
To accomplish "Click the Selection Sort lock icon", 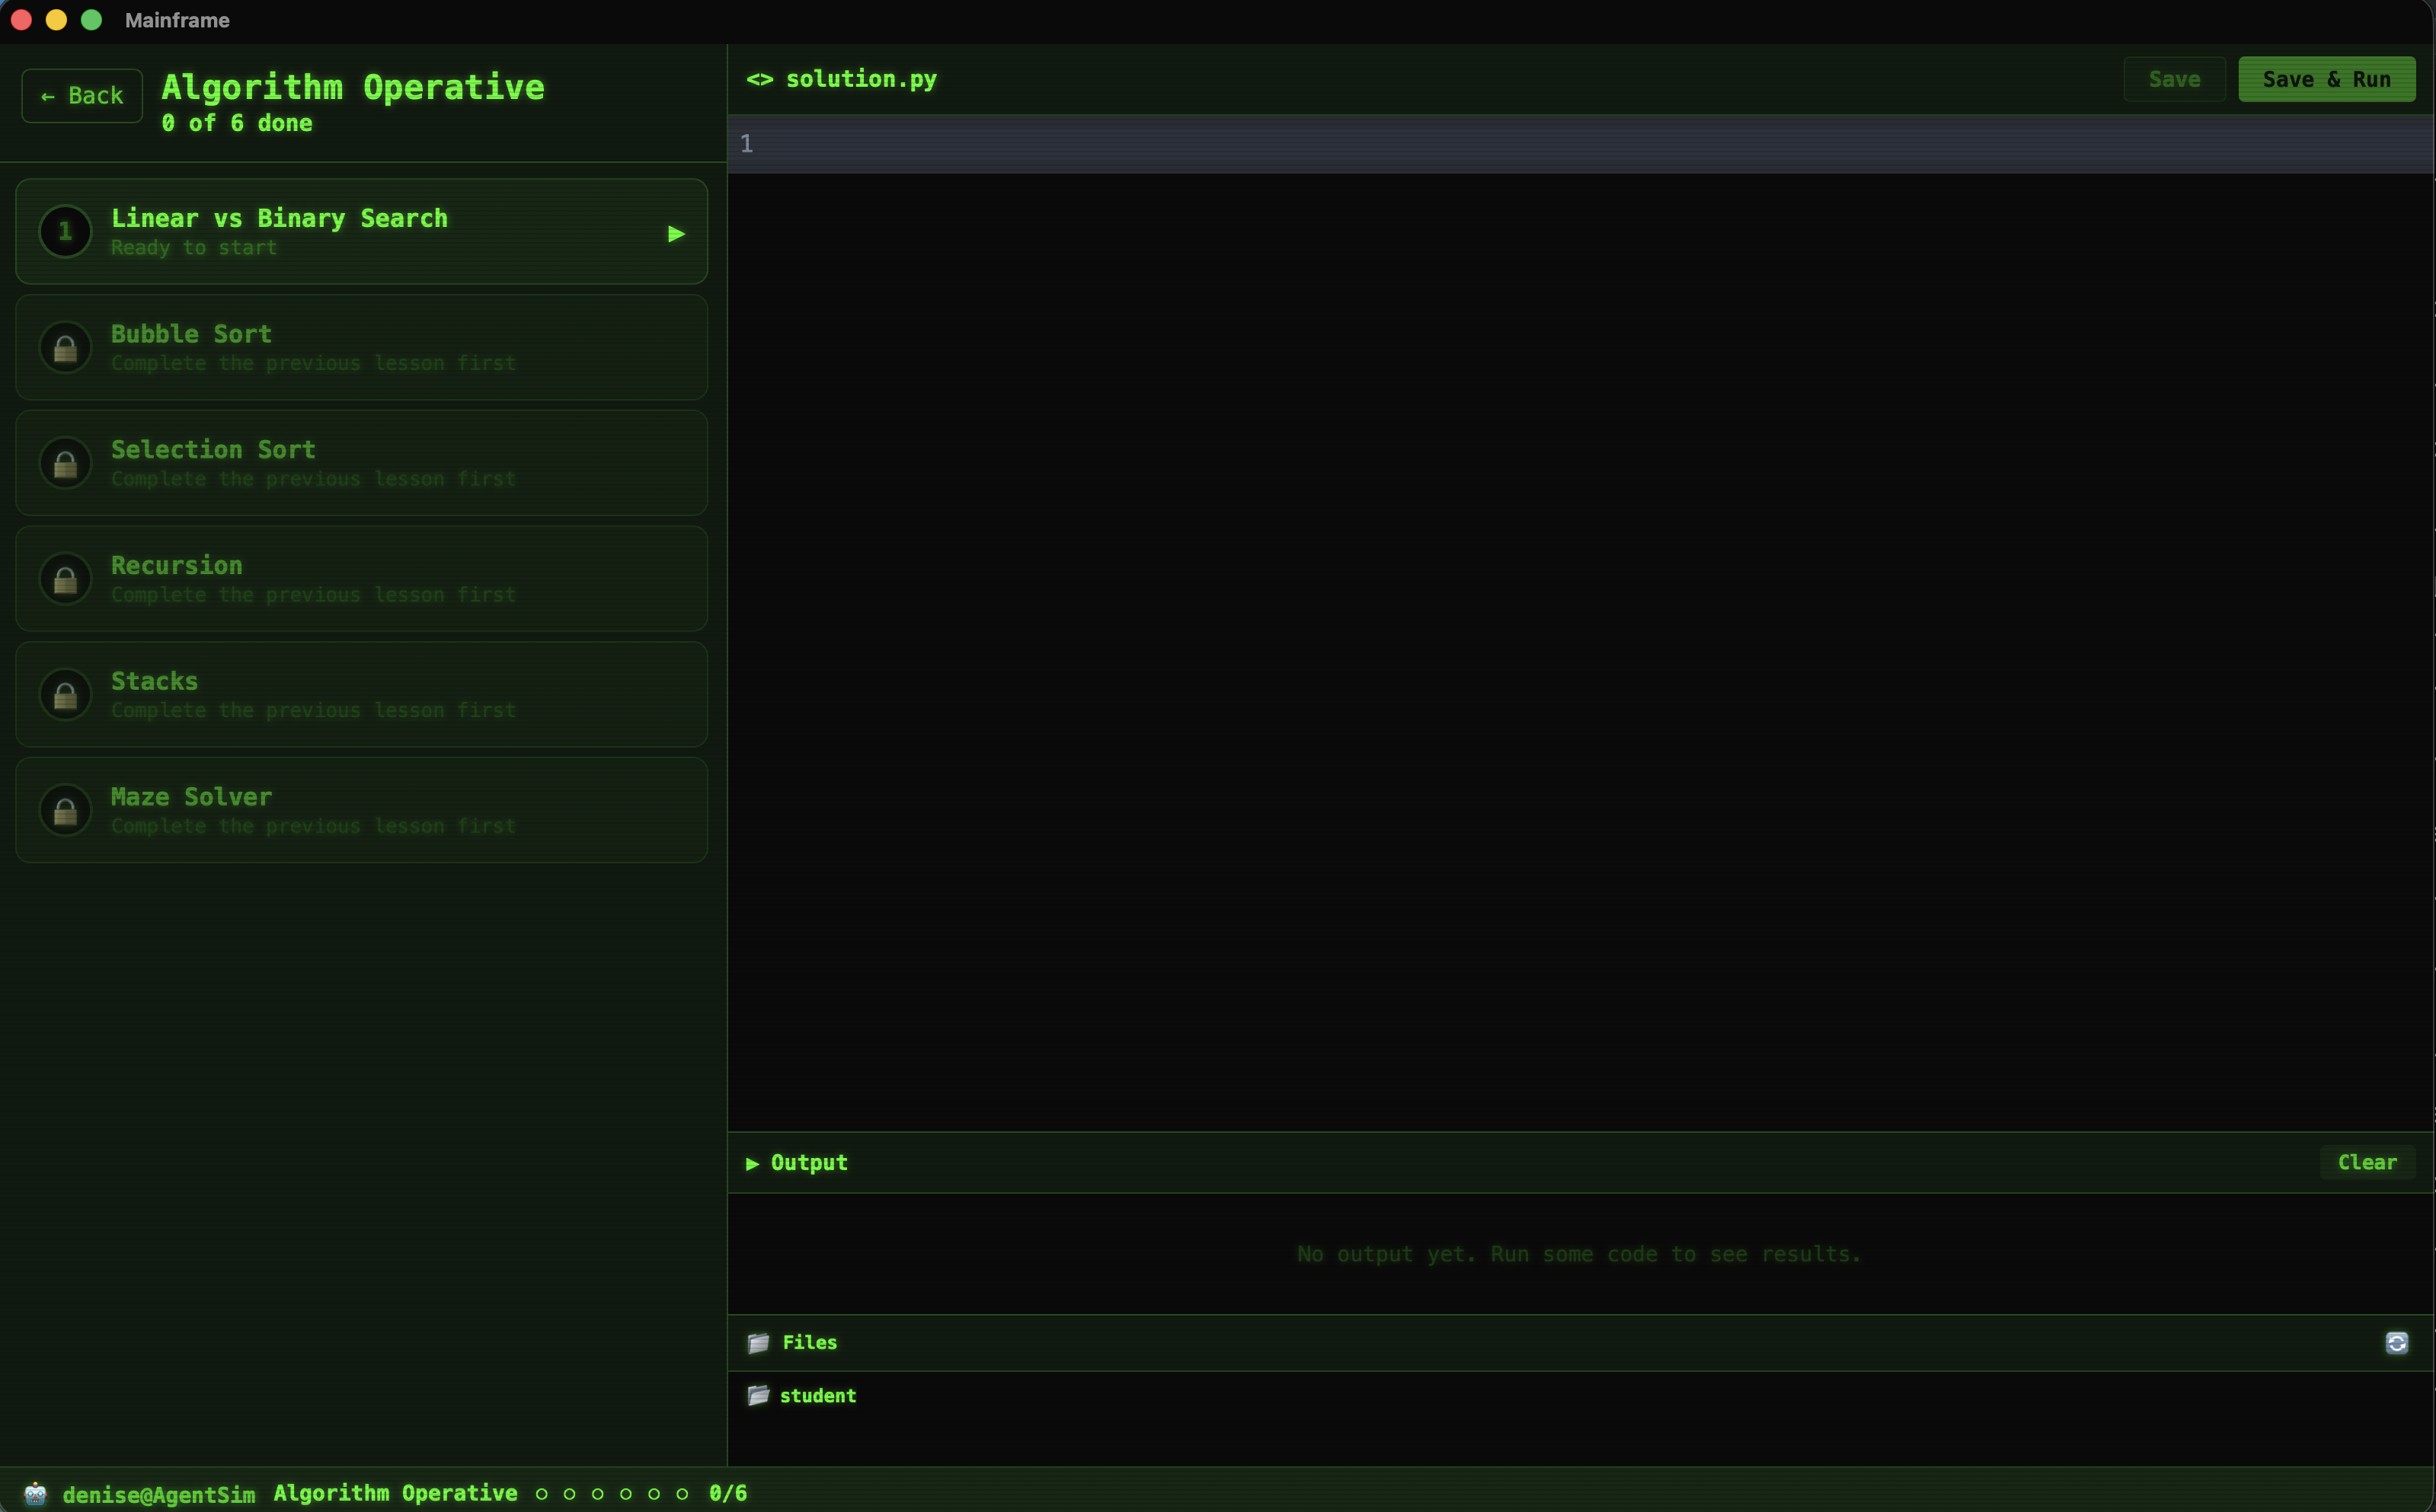I will (x=65, y=464).
